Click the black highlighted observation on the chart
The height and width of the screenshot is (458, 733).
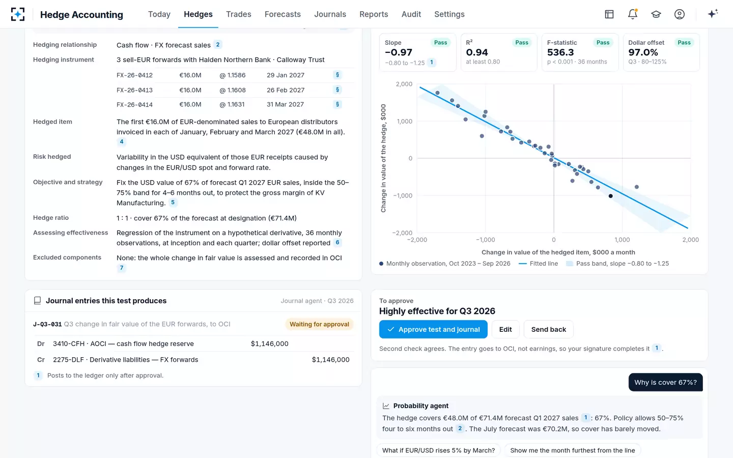click(611, 196)
